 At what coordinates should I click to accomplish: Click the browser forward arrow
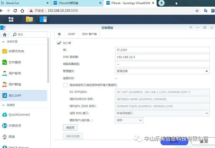tap(8, 11)
